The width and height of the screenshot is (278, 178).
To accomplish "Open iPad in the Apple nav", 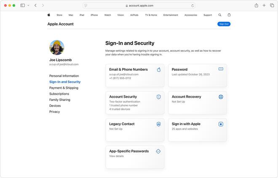I will [x=82, y=15].
